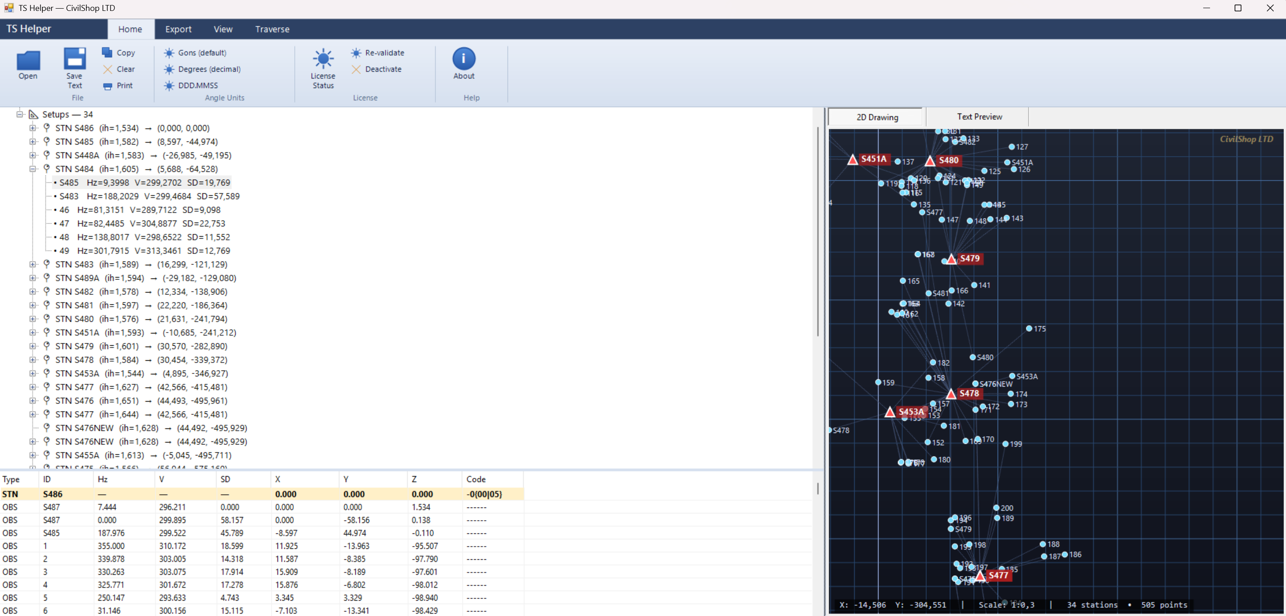This screenshot has width=1286, height=616.
Task: Collapse the Setups — 34 root node
Action: point(20,114)
